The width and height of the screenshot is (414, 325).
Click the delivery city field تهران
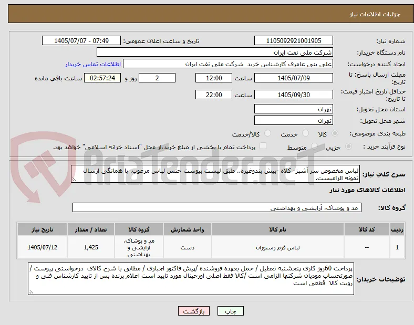click(x=294, y=121)
